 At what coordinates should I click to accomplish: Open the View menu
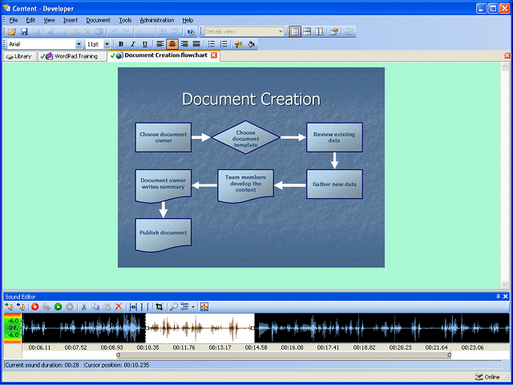coord(49,20)
